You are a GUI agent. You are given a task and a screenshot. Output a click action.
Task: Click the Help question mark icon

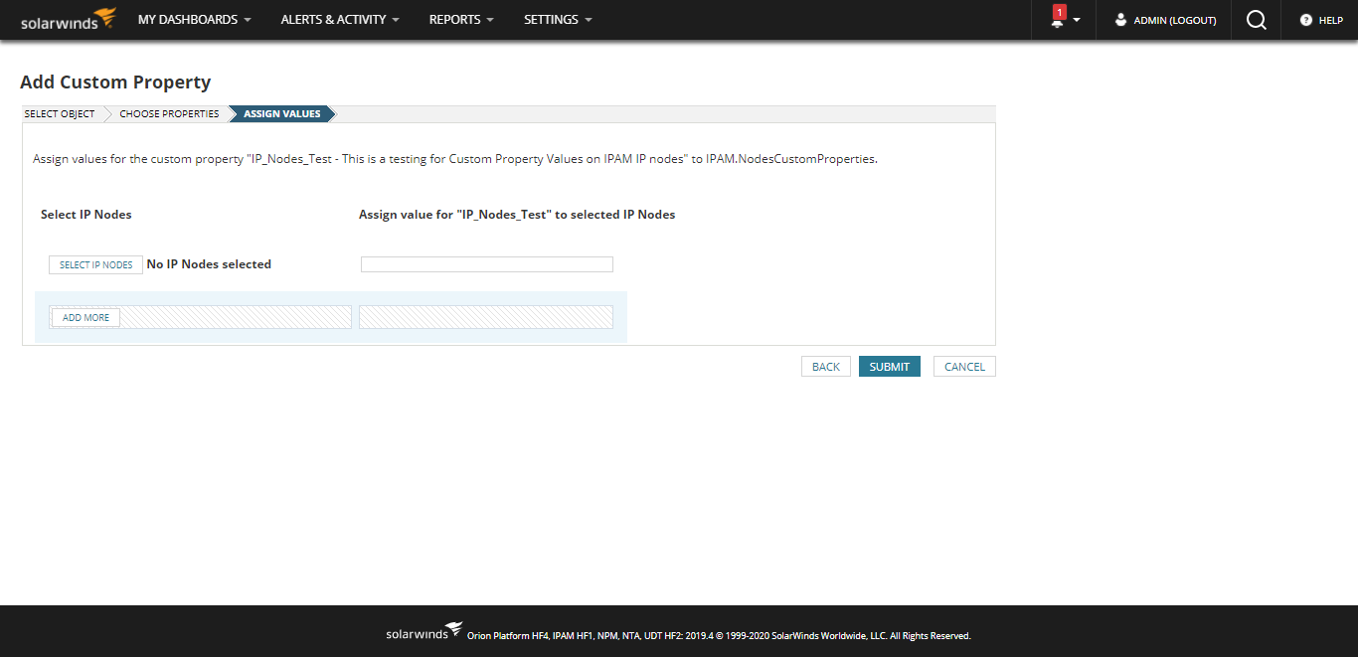tap(1306, 20)
